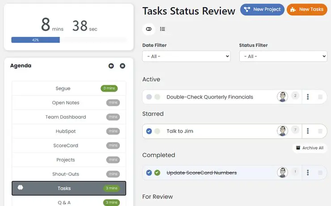Toggle star circle on Double-Check Quarterly Financials
Viewport: 331px width, 206px height.
tap(149, 97)
